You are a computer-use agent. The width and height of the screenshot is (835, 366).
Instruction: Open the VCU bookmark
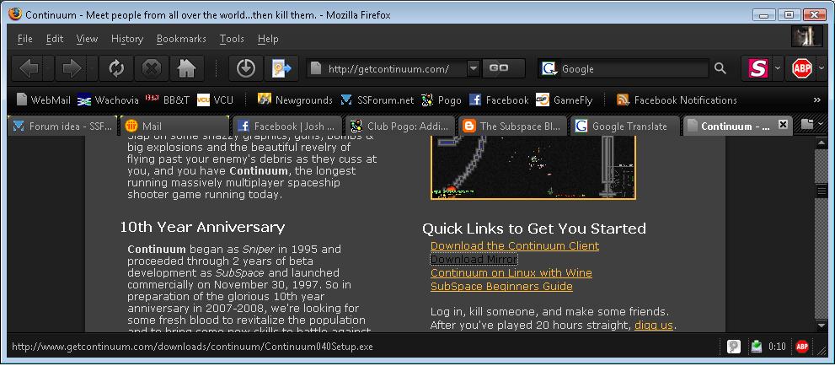point(215,100)
